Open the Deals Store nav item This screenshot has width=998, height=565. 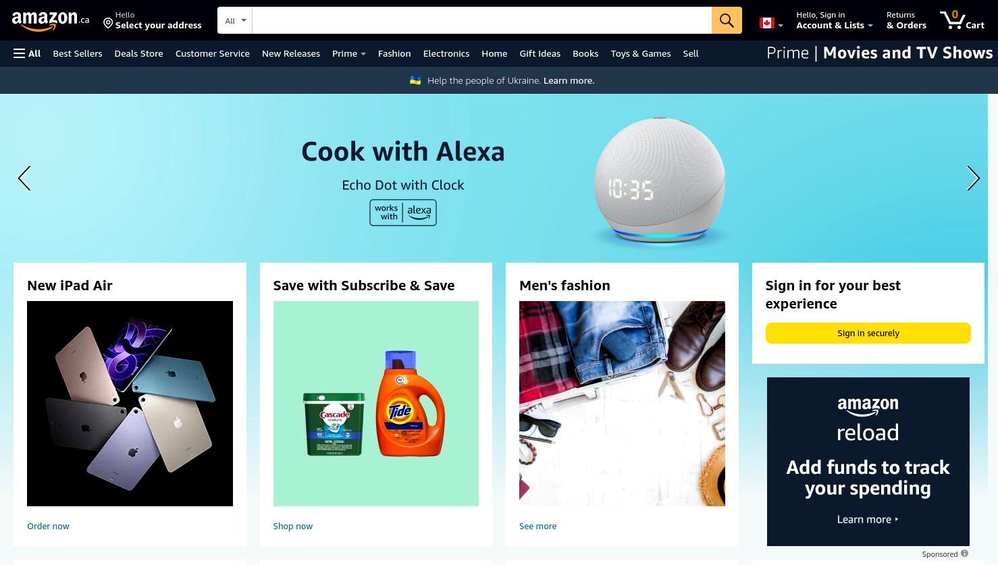pos(138,53)
